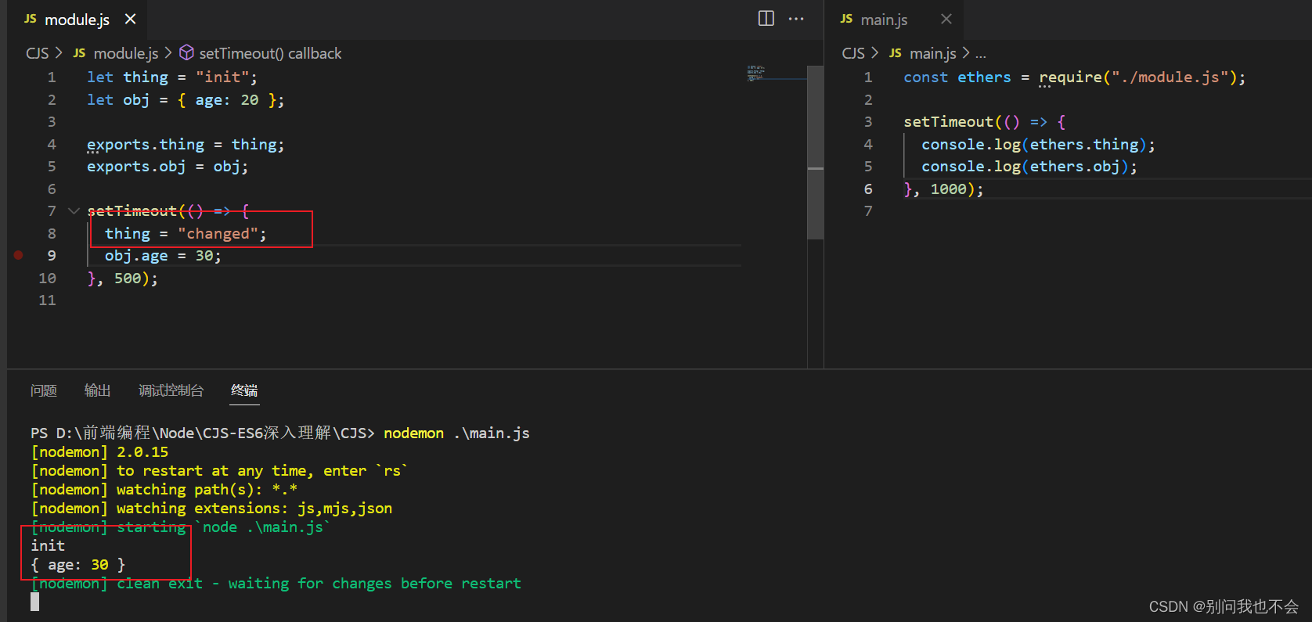The width and height of the screenshot is (1312, 622).
Task: Click the terminal cursor prompt line
Action: coord(34,602)
